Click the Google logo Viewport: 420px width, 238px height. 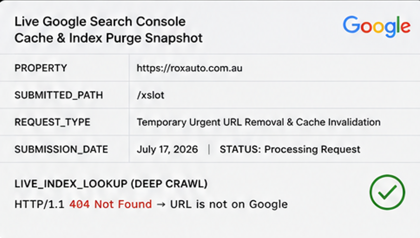click(x=376, y=26)
